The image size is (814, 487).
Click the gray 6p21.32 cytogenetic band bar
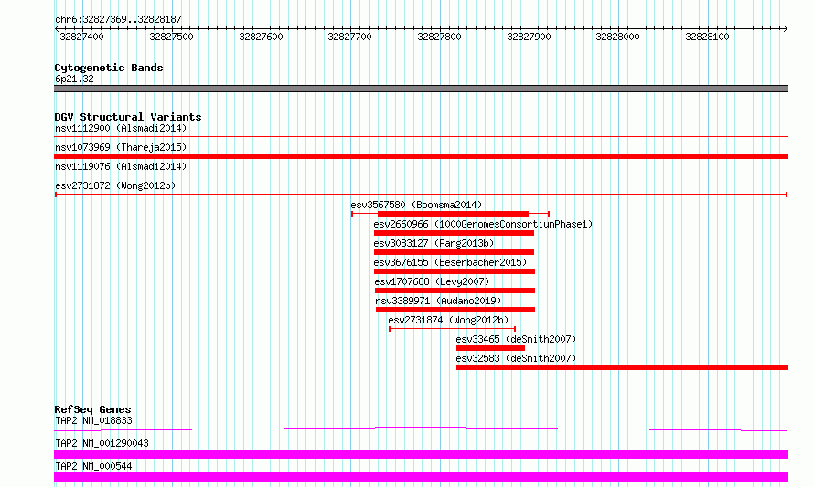point(421,89)
